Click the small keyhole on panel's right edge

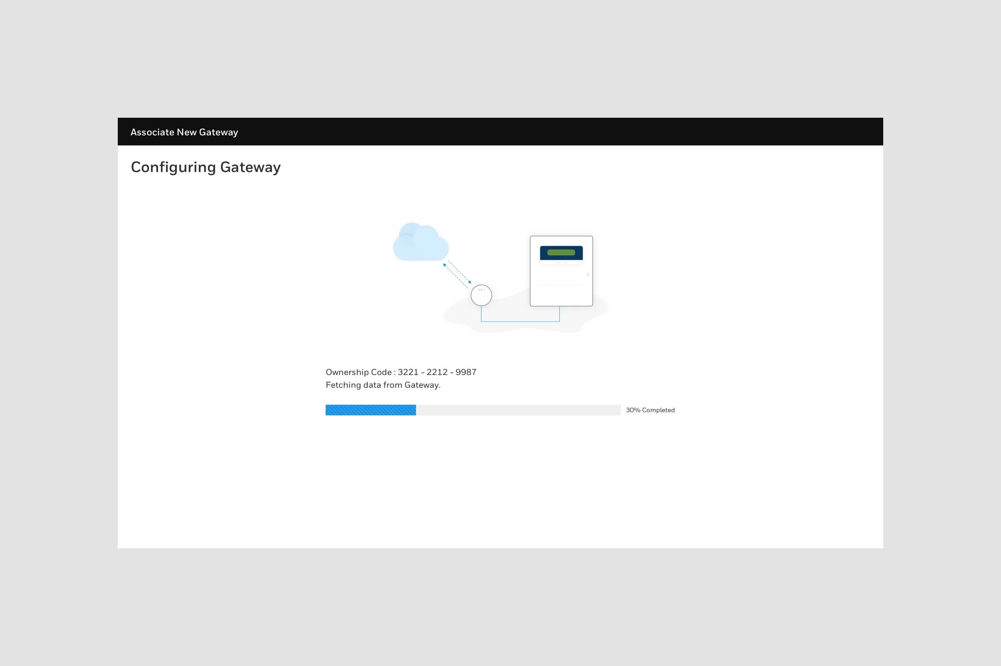587,275
